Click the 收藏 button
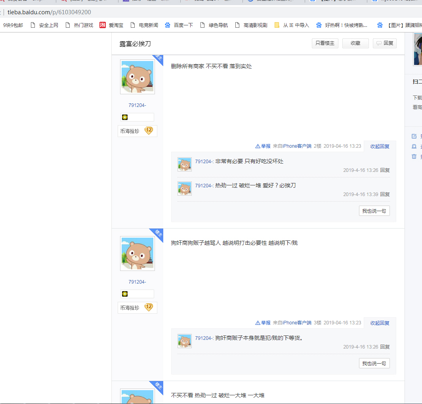The width and height of the screenshot is (422, 404). [355, 44]
